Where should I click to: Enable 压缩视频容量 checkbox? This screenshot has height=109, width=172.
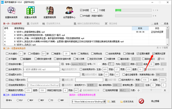click(x=104, y=90)
